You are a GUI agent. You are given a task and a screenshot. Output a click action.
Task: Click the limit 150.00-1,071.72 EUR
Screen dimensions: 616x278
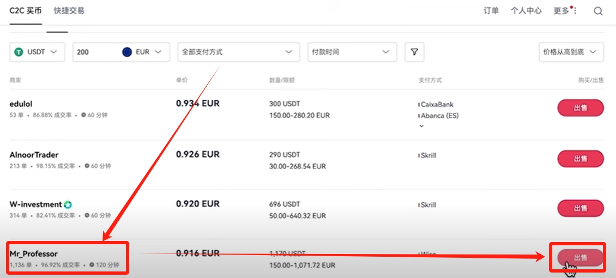(x=302, y=265)
